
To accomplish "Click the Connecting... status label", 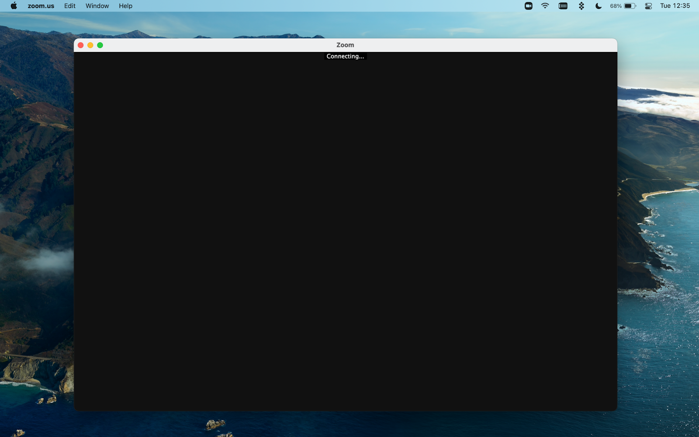I will (x=345, y=56).
